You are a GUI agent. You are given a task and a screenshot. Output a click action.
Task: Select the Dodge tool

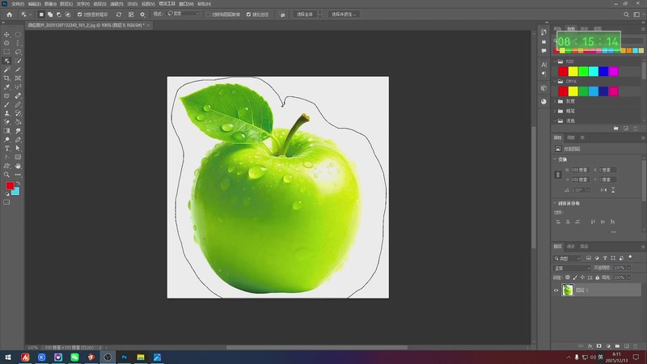click(6, 140)
